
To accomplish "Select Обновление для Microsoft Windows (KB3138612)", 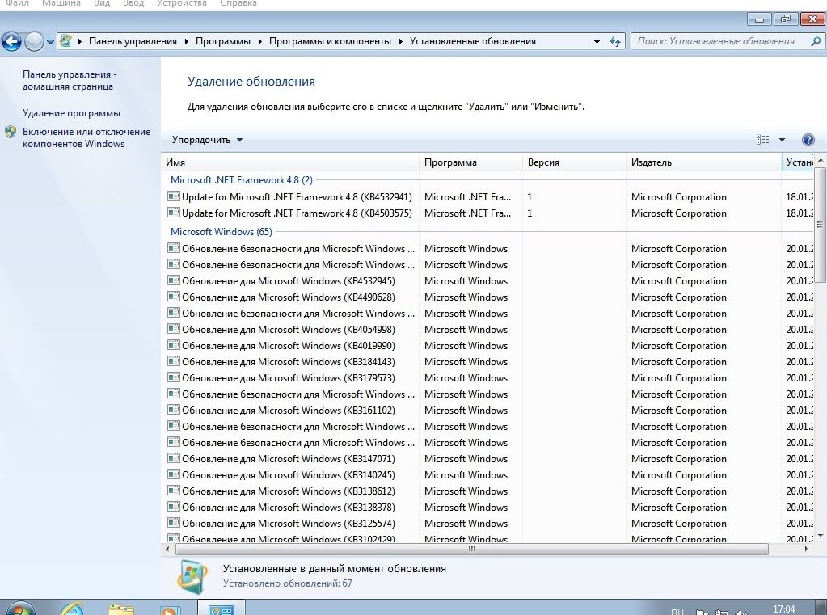I will click(288, 491).
